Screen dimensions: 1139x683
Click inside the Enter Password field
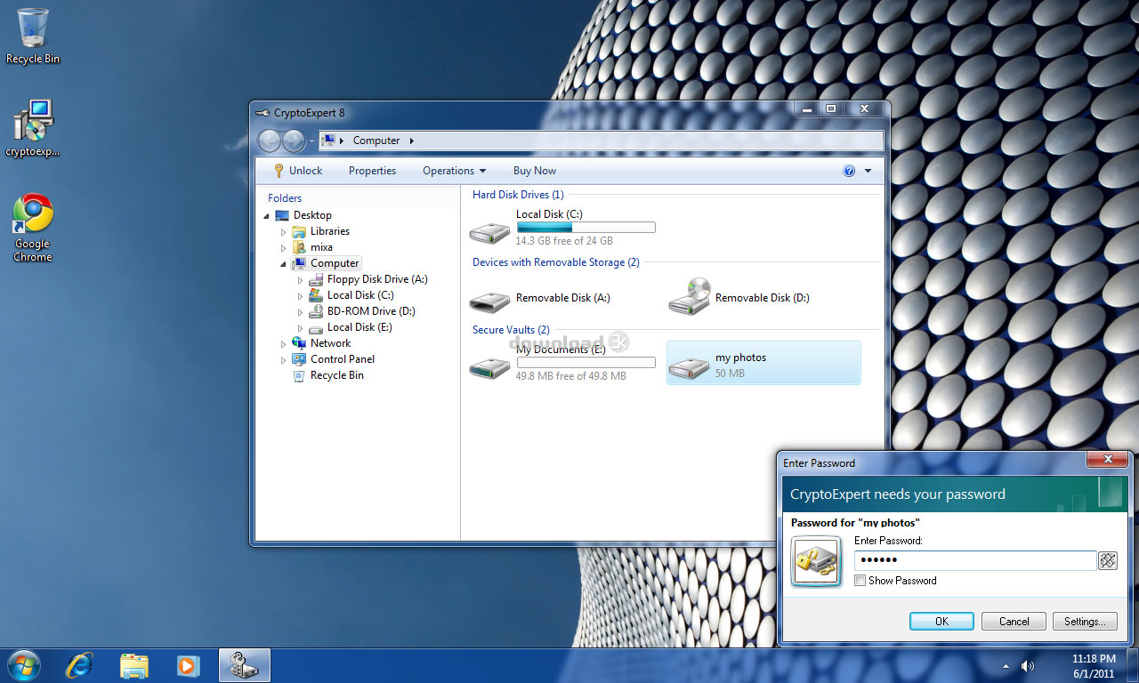tap(974, 560)
